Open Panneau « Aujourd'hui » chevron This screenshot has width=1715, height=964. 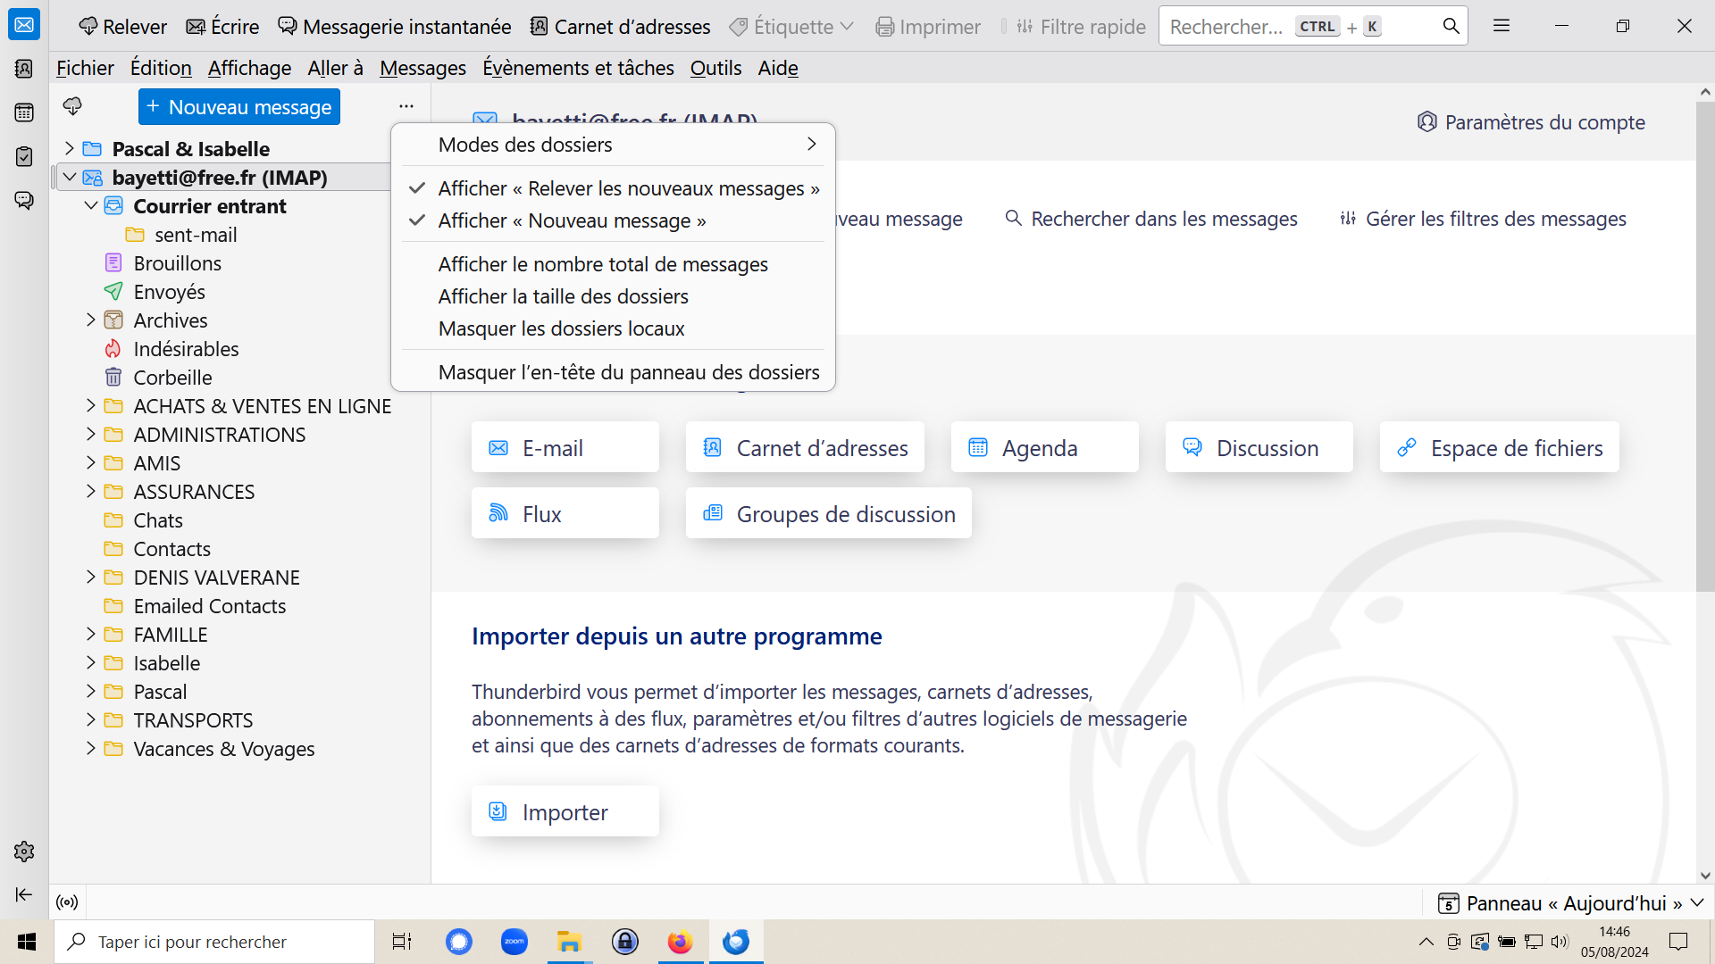pos(1697,903)
